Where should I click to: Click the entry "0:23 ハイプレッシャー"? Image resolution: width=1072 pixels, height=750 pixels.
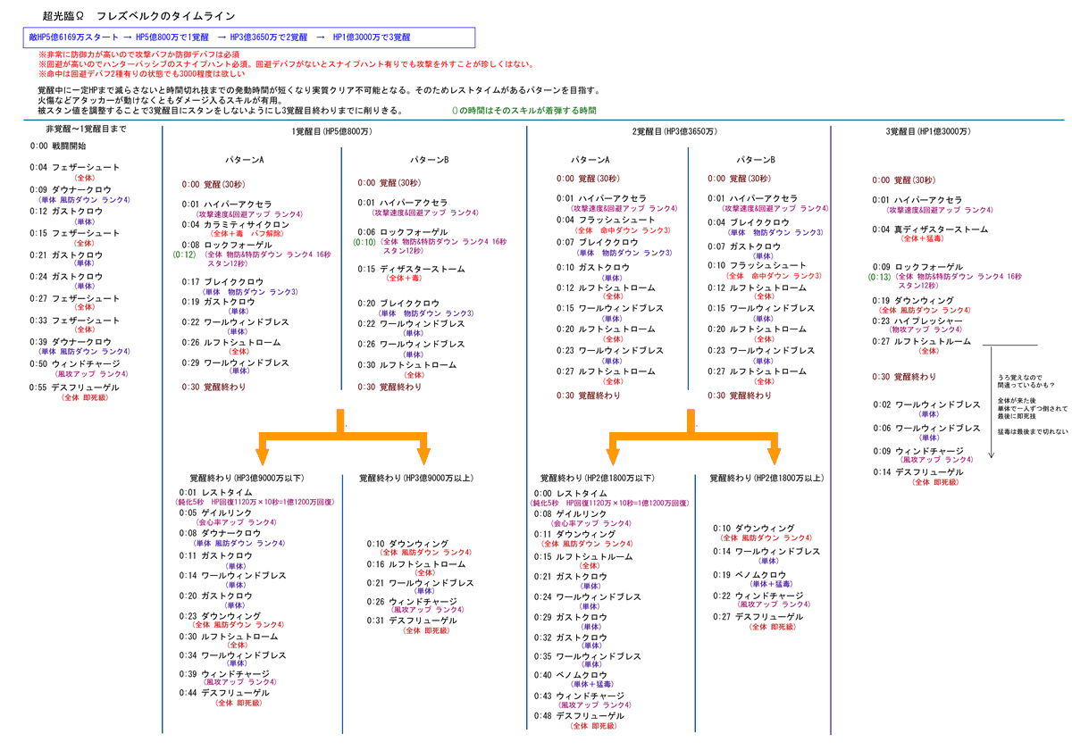(917, 320)
